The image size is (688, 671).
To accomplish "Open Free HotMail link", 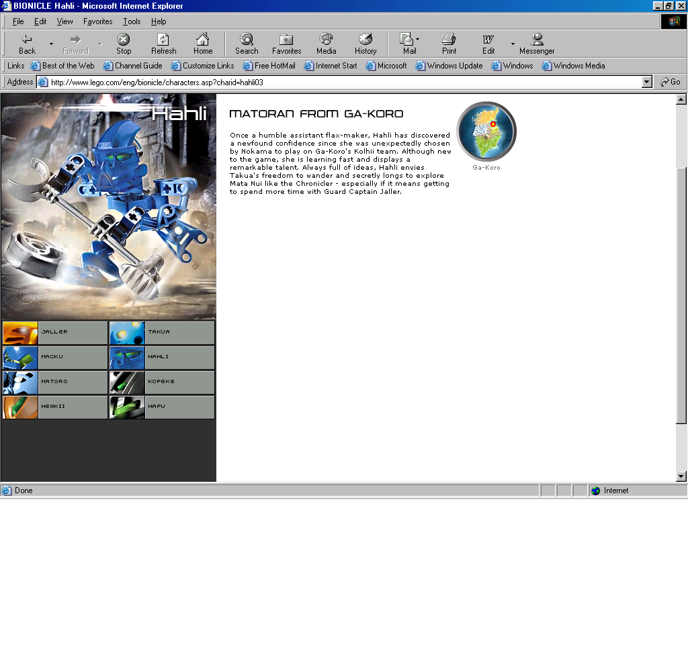I will pyautogui.click(x=269, y=66).
